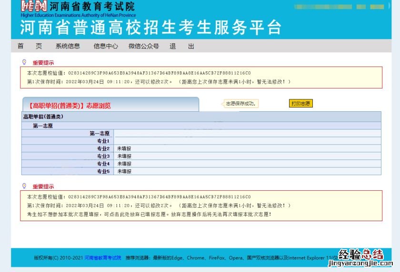The width and height of the screenshot is (400, 272).
Task: Log out using the 退出 menu item
Action: click(x=182, y=46)
